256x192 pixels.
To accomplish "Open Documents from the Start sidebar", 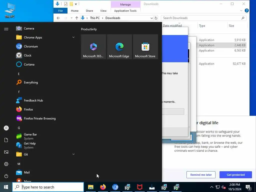I will coord(6,140).
